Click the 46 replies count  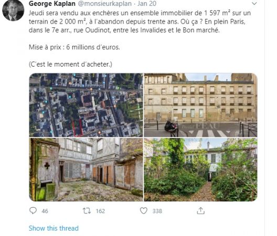pyautogui.click(x=45, y=211)
